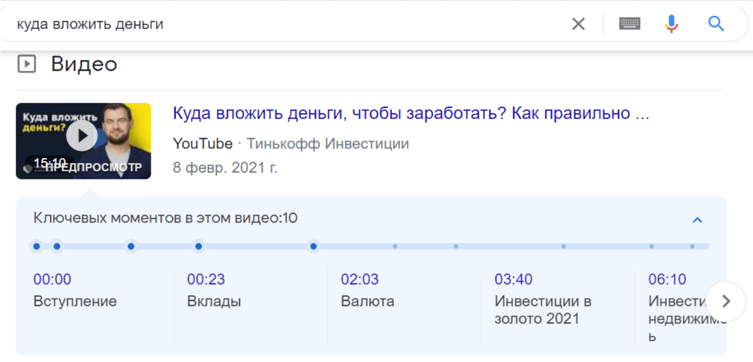Start voice search with the microphone icon
Image resolution: width=753 pixels, height=362 pixels.
point(672,24)
